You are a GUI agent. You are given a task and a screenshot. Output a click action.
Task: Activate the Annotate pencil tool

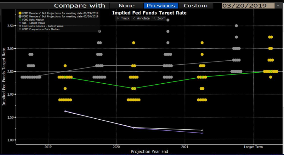point(141,18)
